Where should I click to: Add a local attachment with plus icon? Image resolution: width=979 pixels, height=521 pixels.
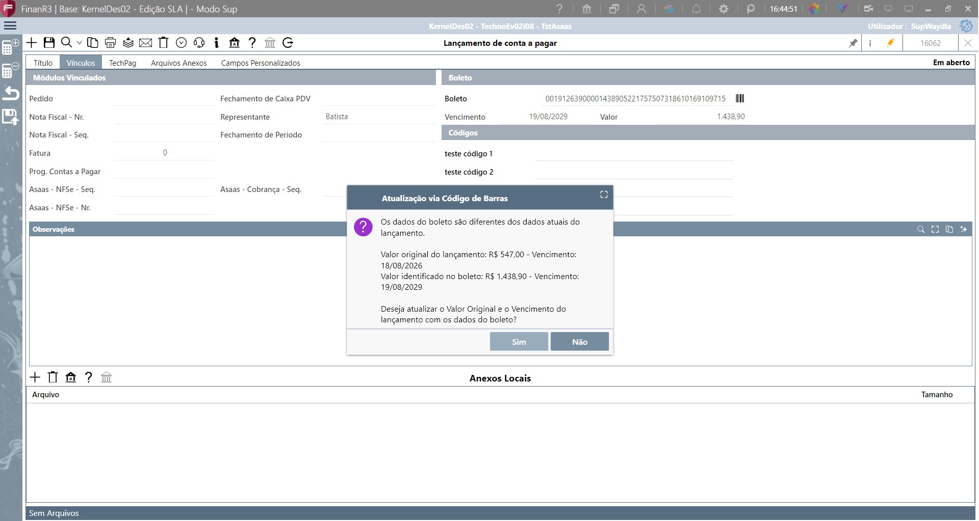(x=35, y=377)
